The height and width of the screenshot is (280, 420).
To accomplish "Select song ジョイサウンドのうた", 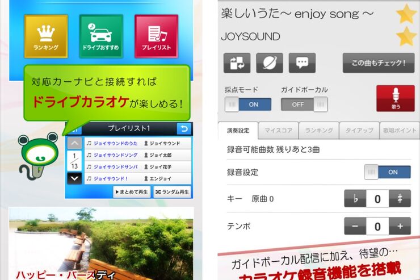I will pyautogui.click(x=138, y=143).
